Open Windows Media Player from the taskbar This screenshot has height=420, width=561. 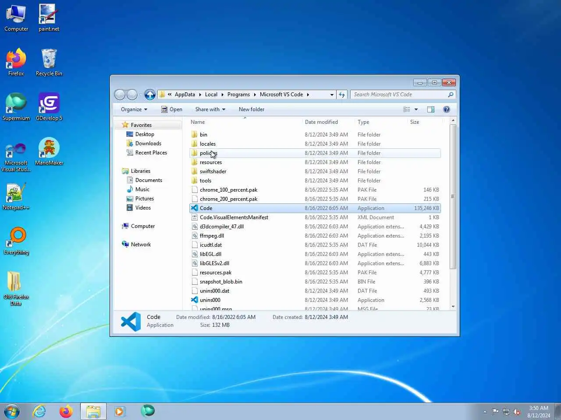(x=119, y=411)
